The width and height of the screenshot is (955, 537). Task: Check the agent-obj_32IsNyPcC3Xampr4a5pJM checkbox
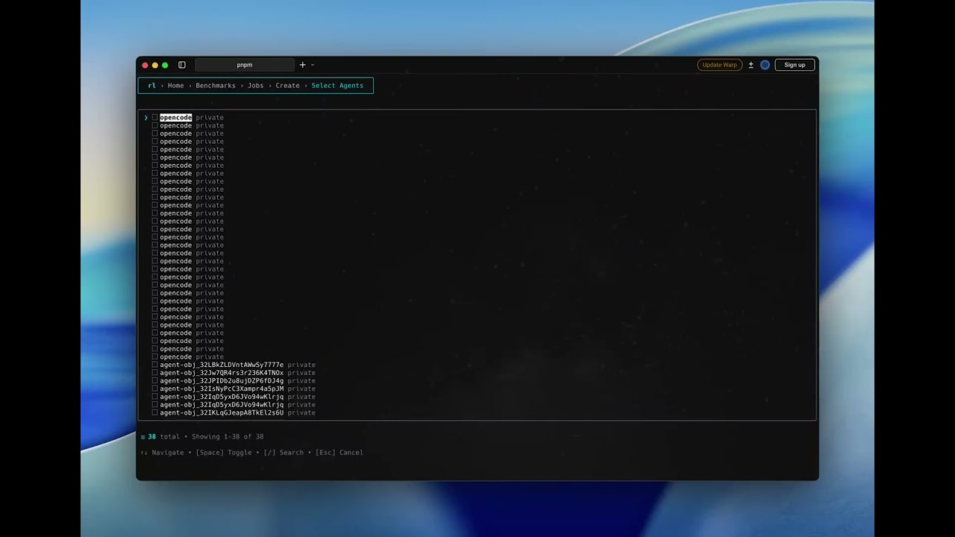point(154,389)
